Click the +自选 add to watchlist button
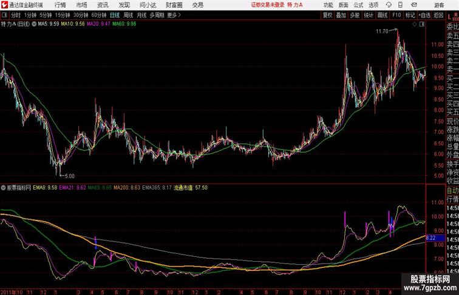Screen dimensions: 459x295 pos(424,15)
